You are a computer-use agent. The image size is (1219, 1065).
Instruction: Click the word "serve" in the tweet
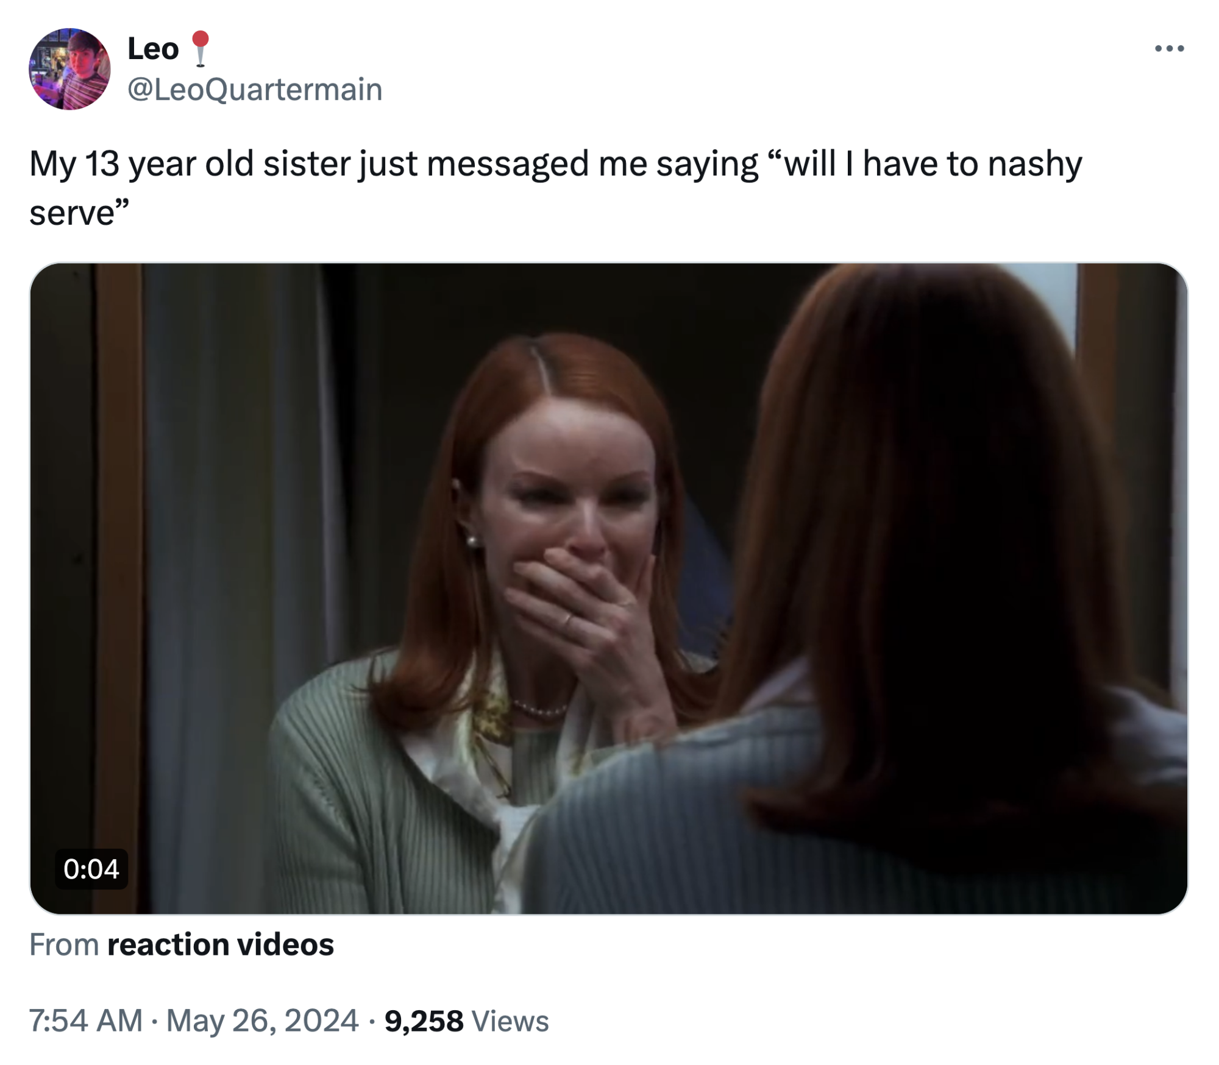[72, 213]
